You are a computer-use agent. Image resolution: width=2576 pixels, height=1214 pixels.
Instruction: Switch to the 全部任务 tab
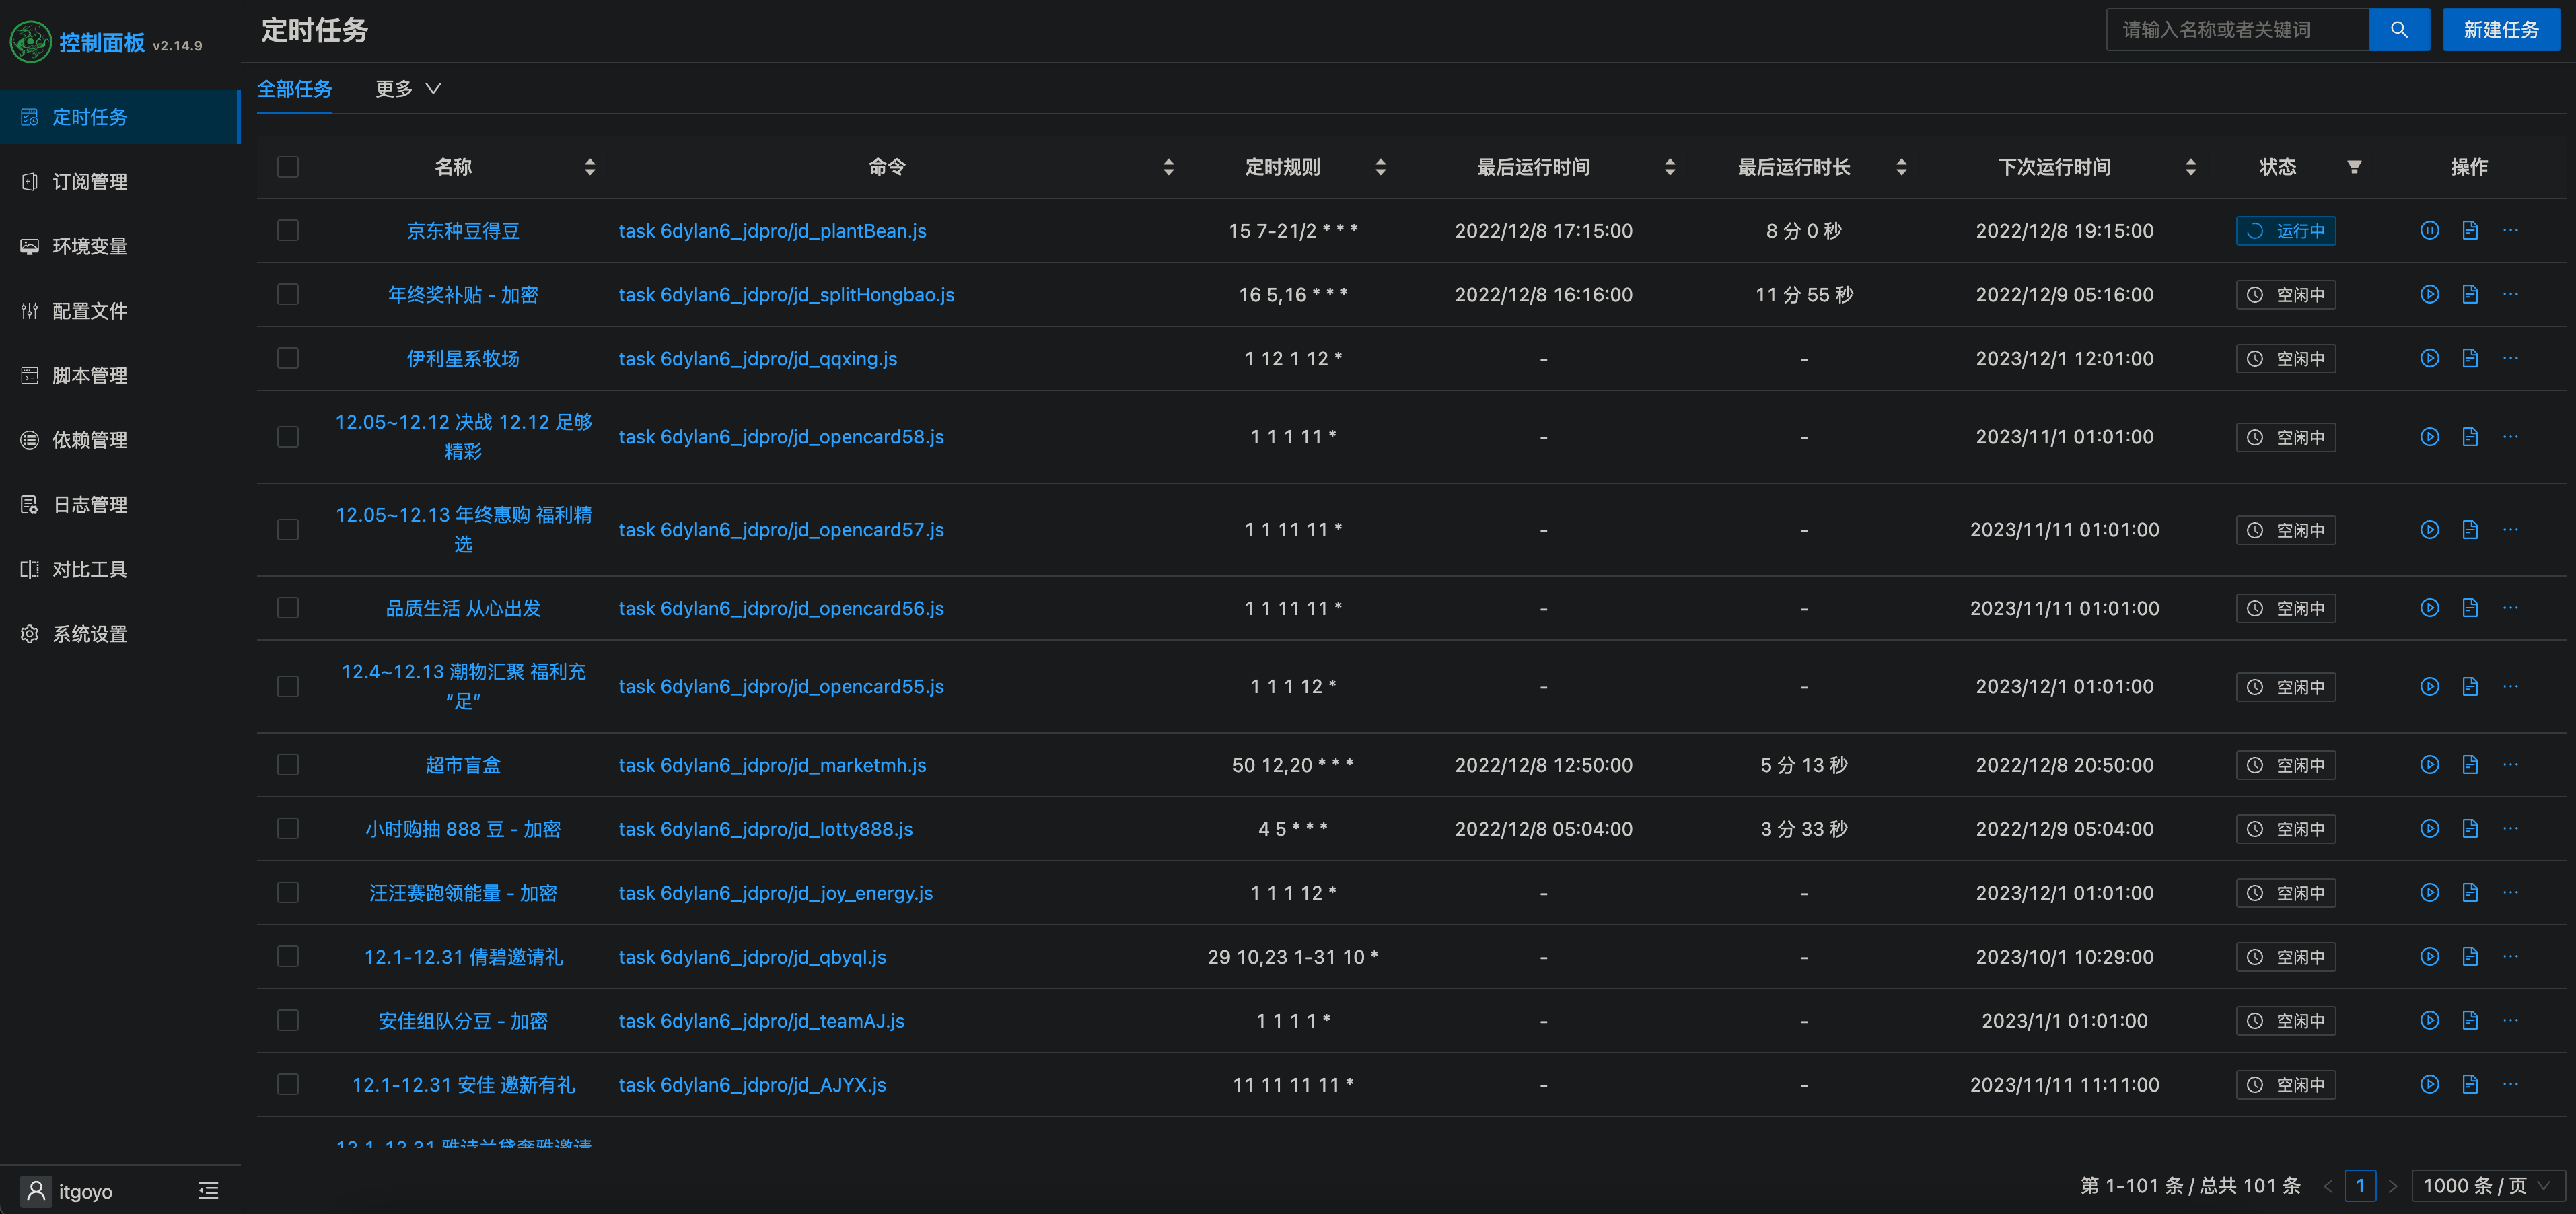(x=294, y=89)
